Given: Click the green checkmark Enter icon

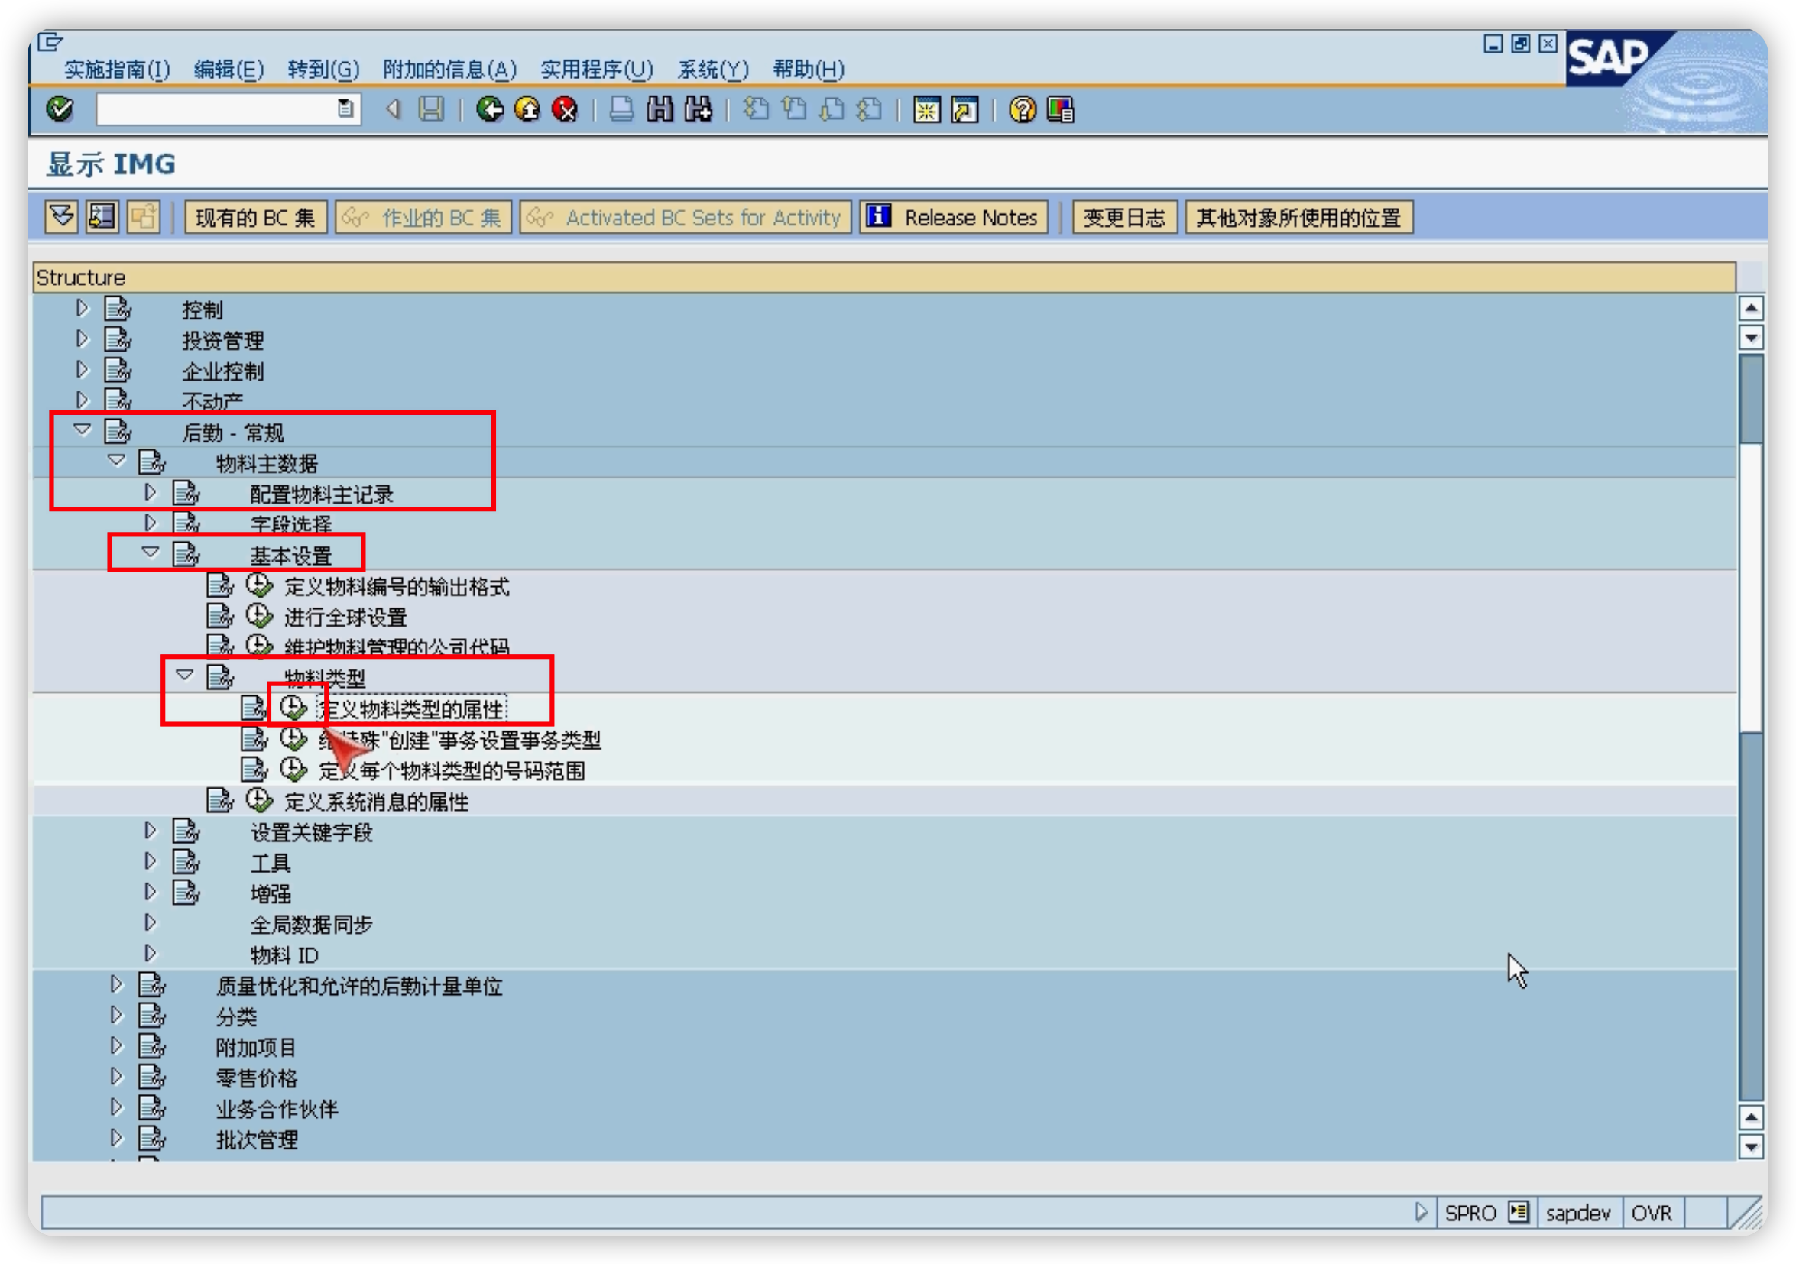Looking at the screenshot, I should point(60,109).
